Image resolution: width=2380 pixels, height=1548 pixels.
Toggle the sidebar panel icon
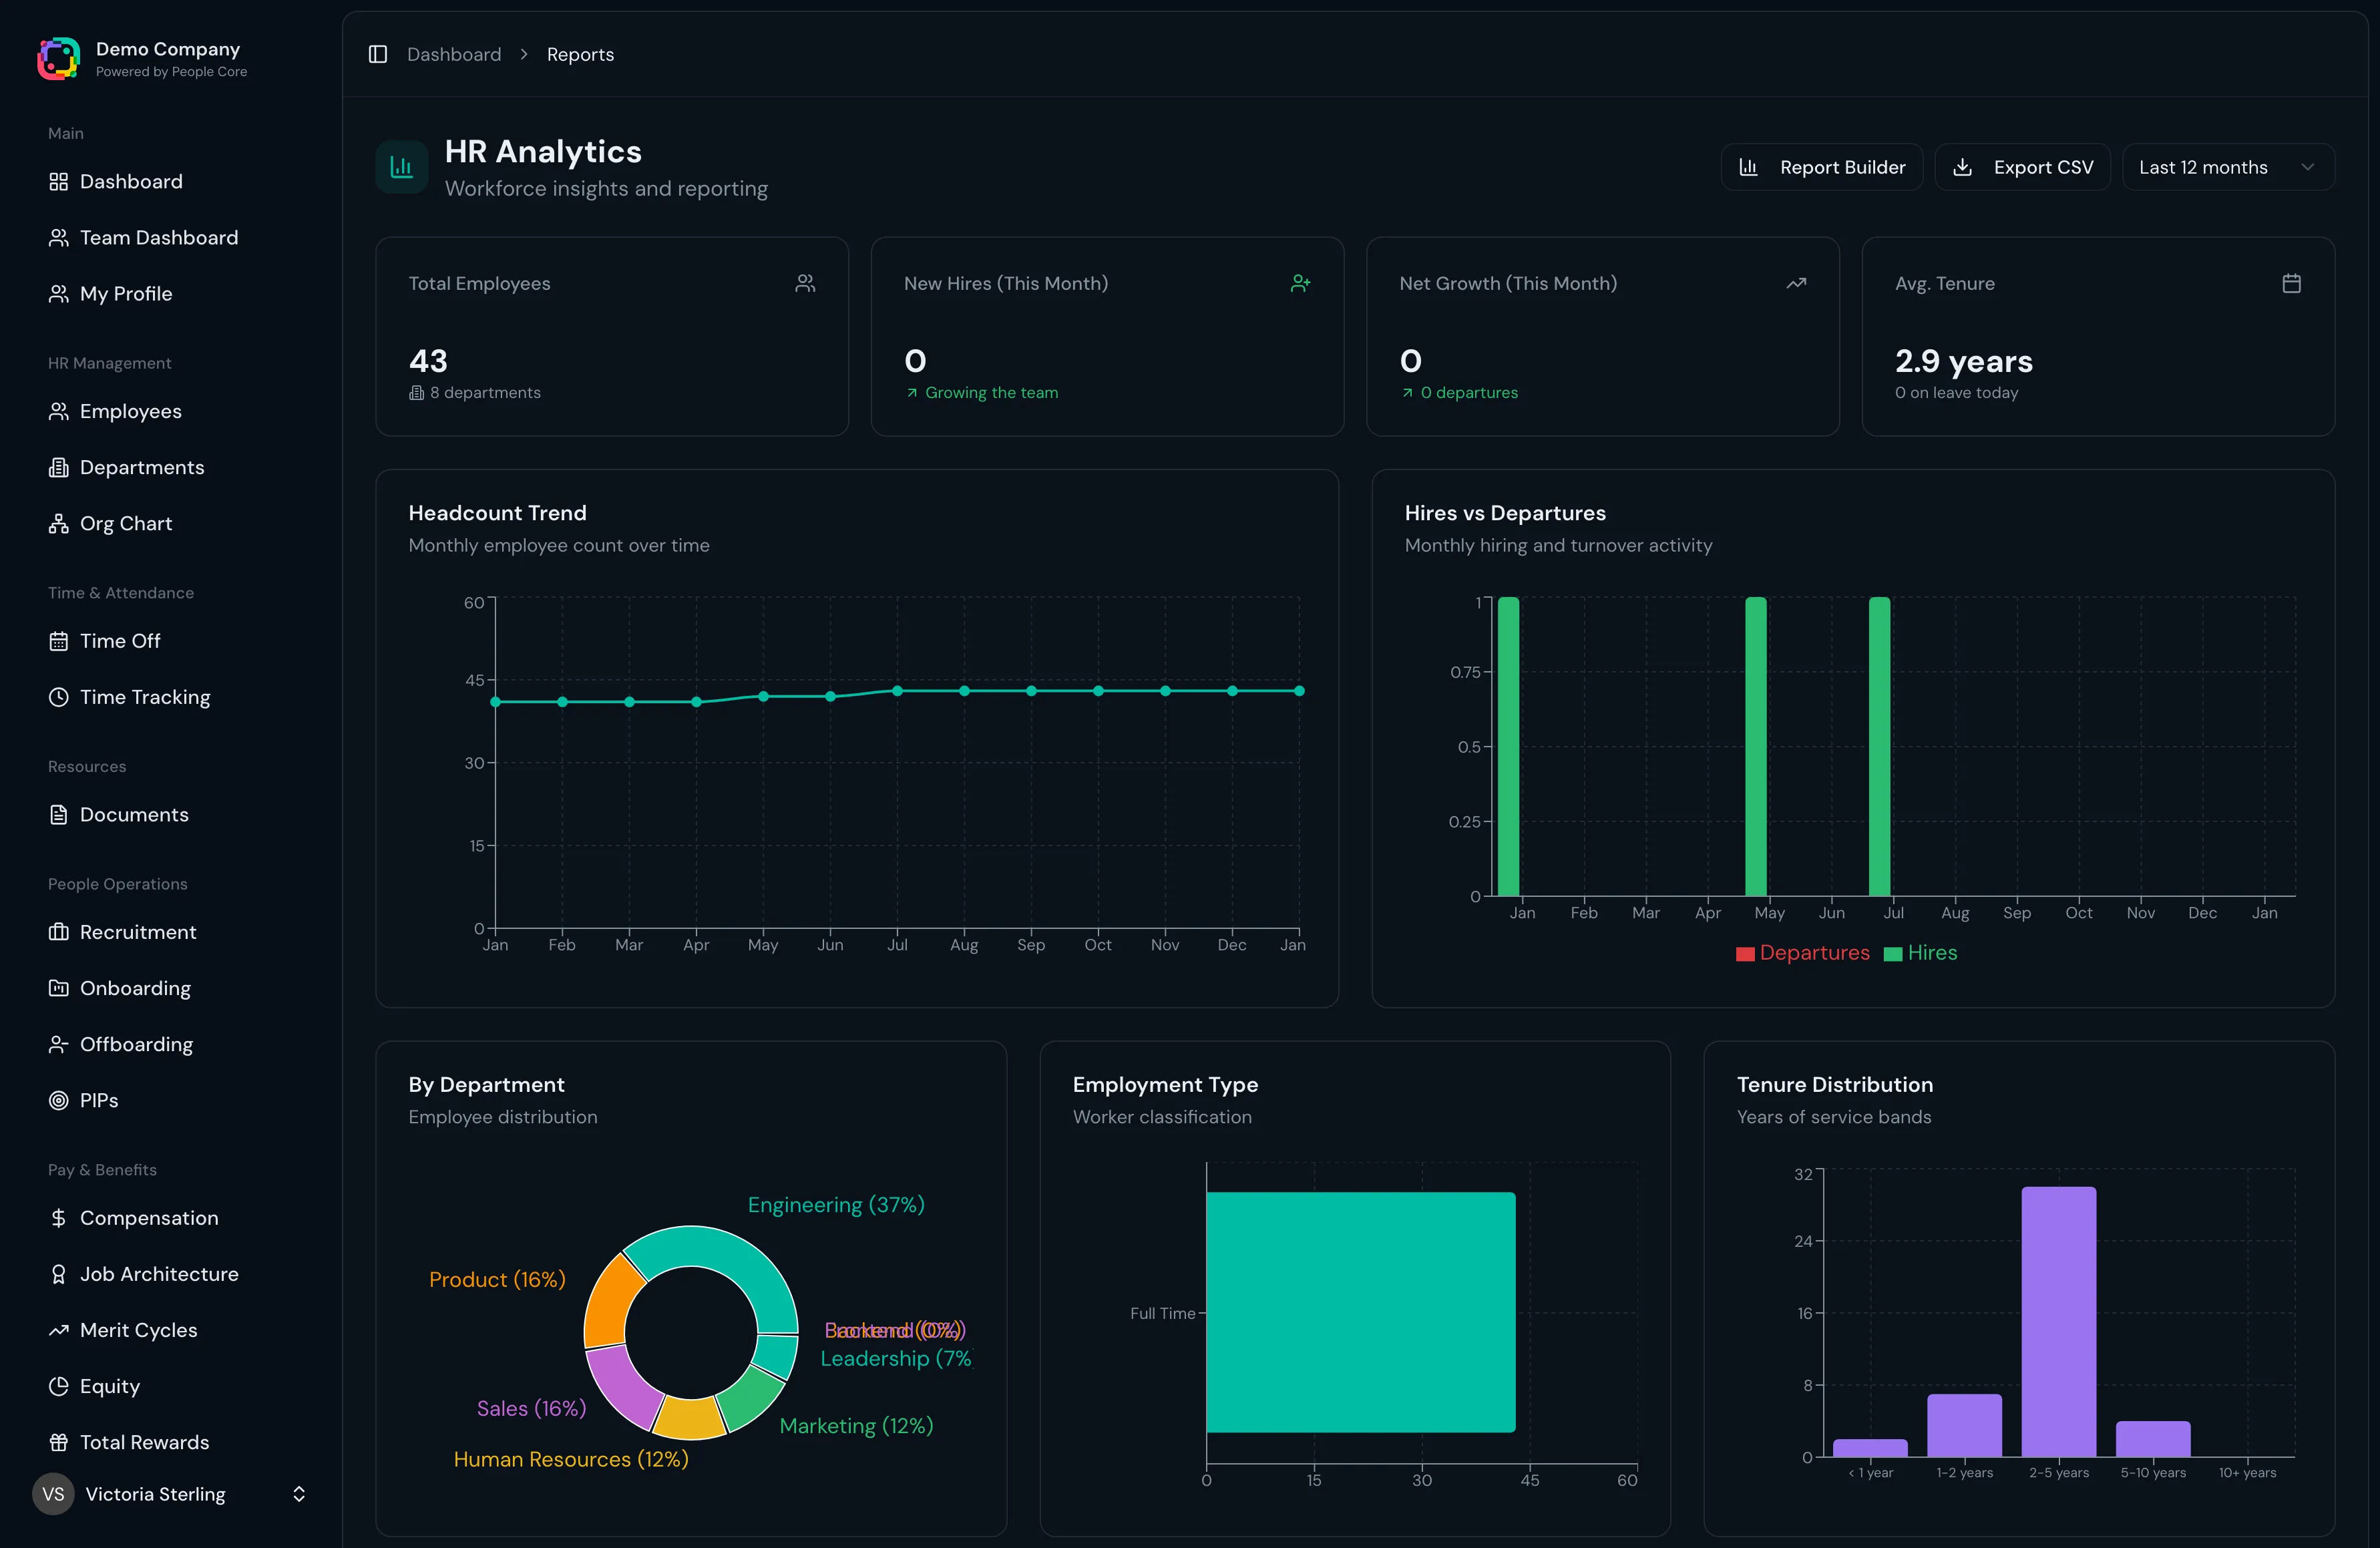[378, 54]
